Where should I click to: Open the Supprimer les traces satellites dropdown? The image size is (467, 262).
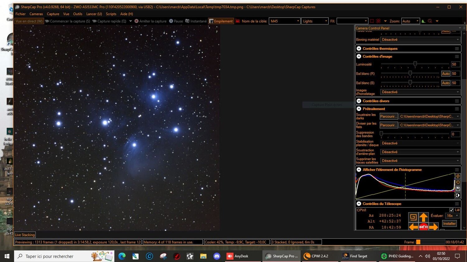click(420, 161)
